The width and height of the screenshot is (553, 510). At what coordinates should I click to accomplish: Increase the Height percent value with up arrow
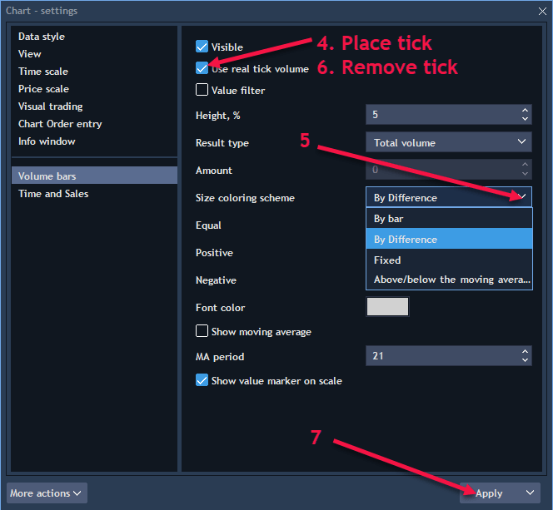[x=525, y=110]
